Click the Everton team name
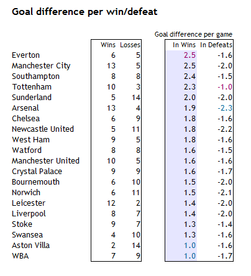 coord(25,55)
